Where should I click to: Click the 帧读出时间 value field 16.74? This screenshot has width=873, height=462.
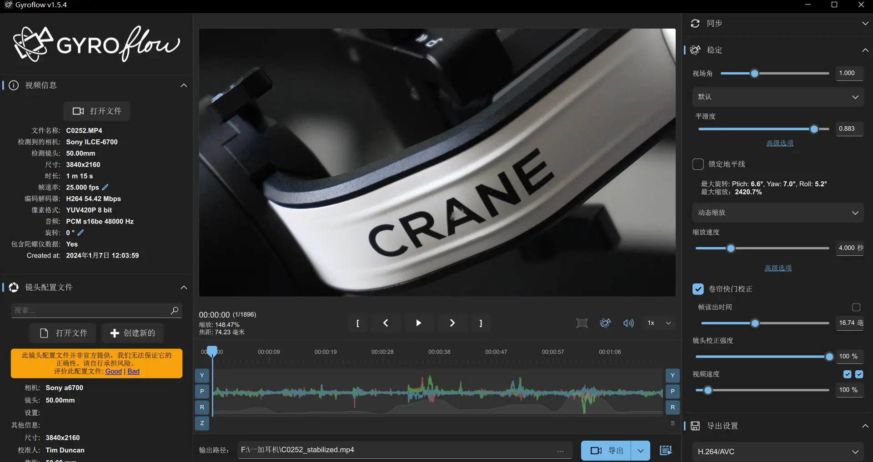click(x=849, y=323)
